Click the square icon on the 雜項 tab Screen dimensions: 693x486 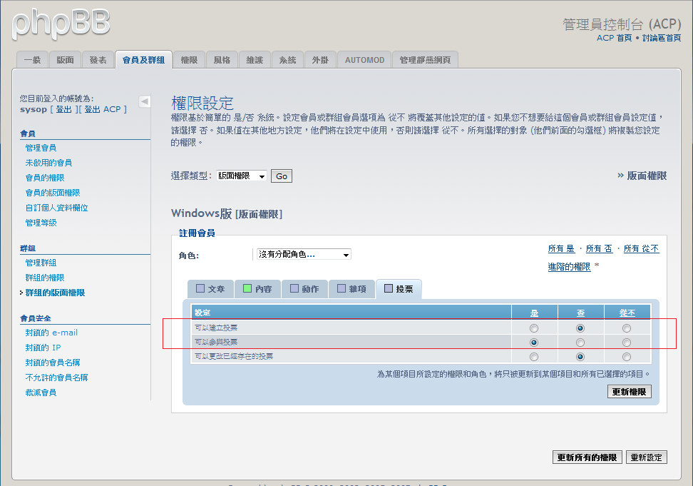[342, 289]
